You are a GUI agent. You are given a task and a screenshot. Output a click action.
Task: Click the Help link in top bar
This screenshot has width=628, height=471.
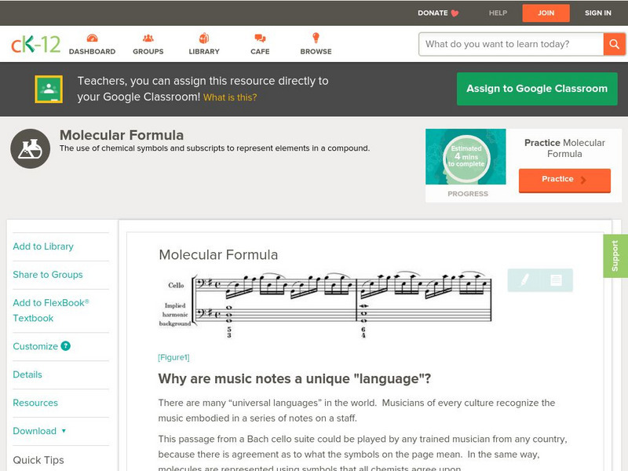tap(498, 13)
